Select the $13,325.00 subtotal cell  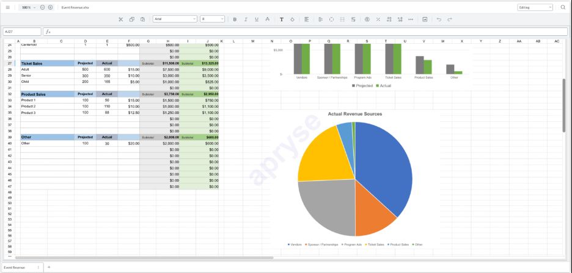(207, 63)
